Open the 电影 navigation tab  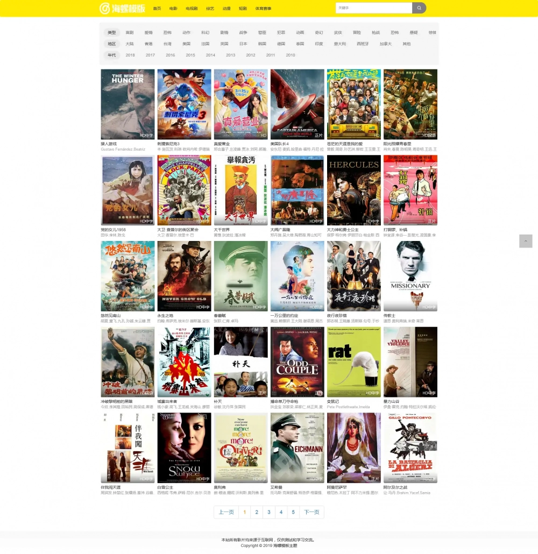[x=173, y=9]
